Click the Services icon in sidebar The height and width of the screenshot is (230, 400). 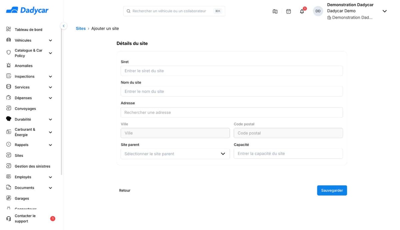click(9, 87)
